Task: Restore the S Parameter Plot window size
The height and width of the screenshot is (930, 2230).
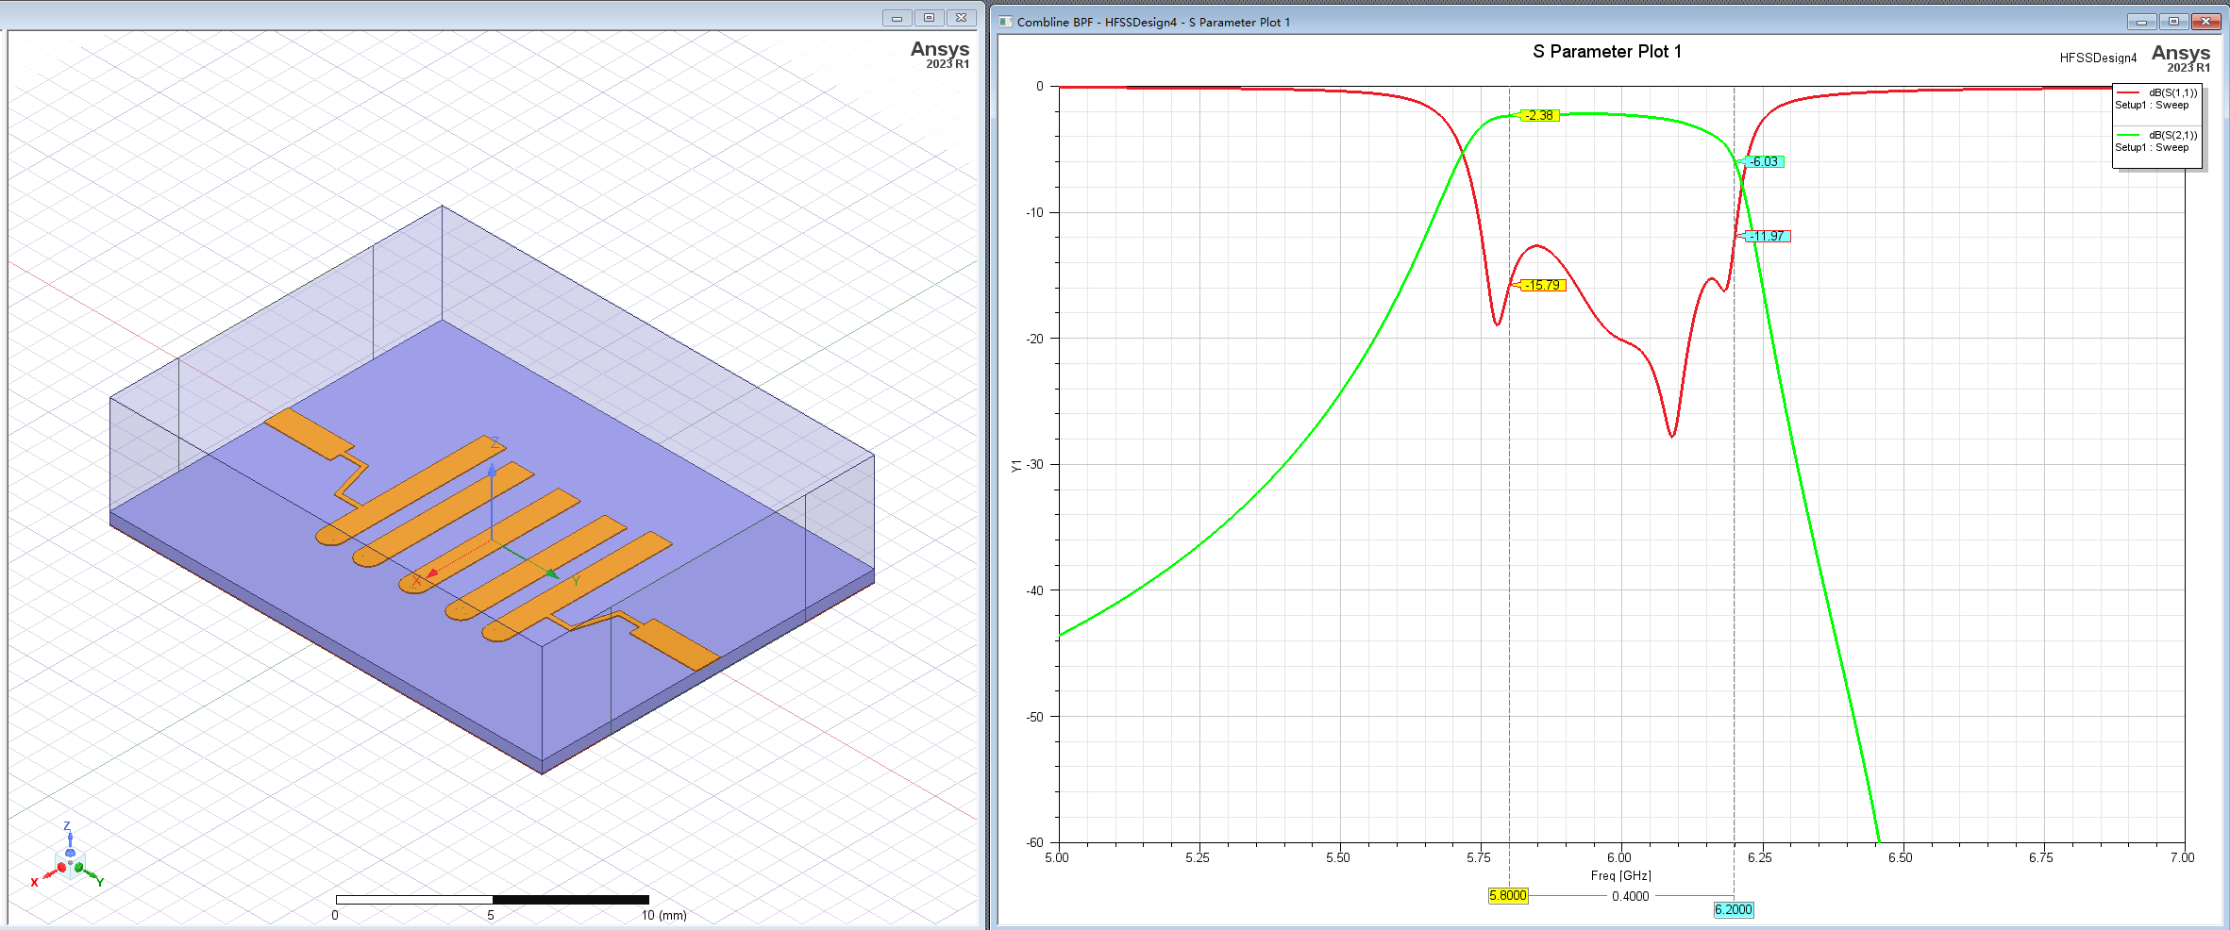Action: pos(2173,22)
